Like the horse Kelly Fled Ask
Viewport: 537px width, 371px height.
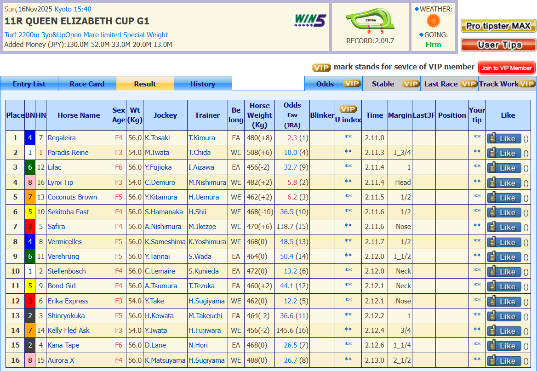(x=504, y=331)
